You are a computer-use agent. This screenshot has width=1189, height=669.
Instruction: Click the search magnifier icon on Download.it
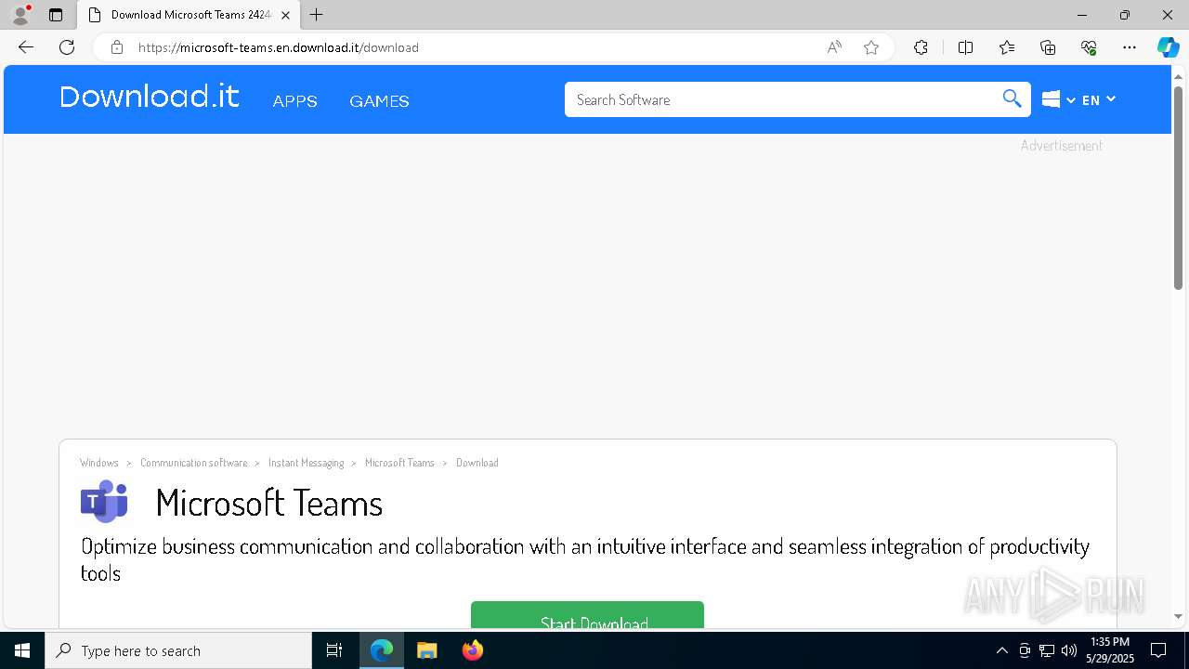coord(1012,99)
